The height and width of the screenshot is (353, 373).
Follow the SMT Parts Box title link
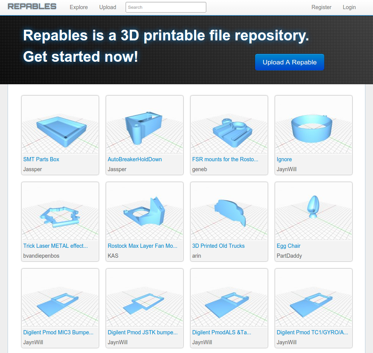(x=41, y=159)
